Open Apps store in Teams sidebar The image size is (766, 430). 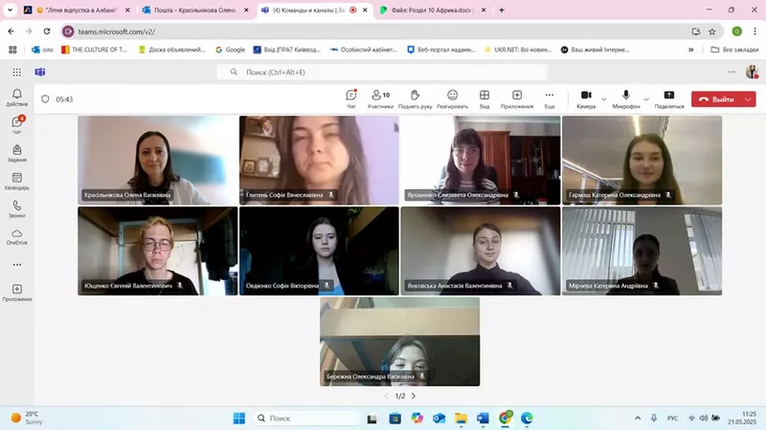(16, 292)
